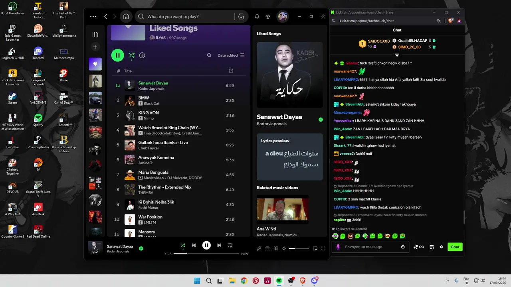Pause using the green Liked Songs play button

click(x=117, y=55)
